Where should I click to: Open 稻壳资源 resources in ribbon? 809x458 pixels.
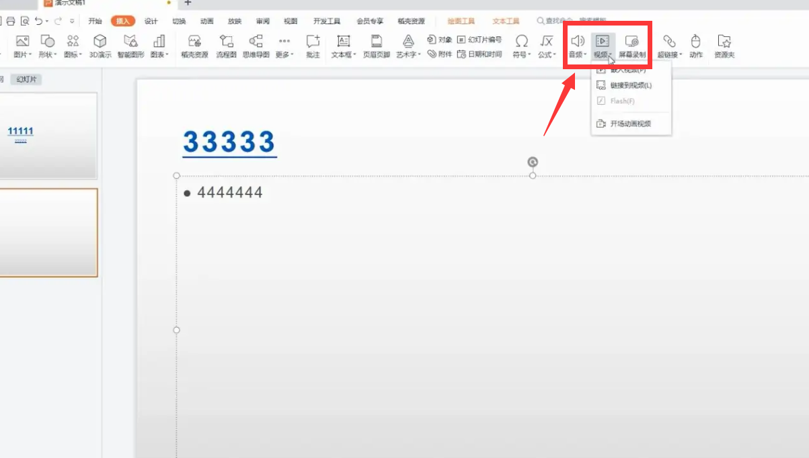tap(194, 45)
